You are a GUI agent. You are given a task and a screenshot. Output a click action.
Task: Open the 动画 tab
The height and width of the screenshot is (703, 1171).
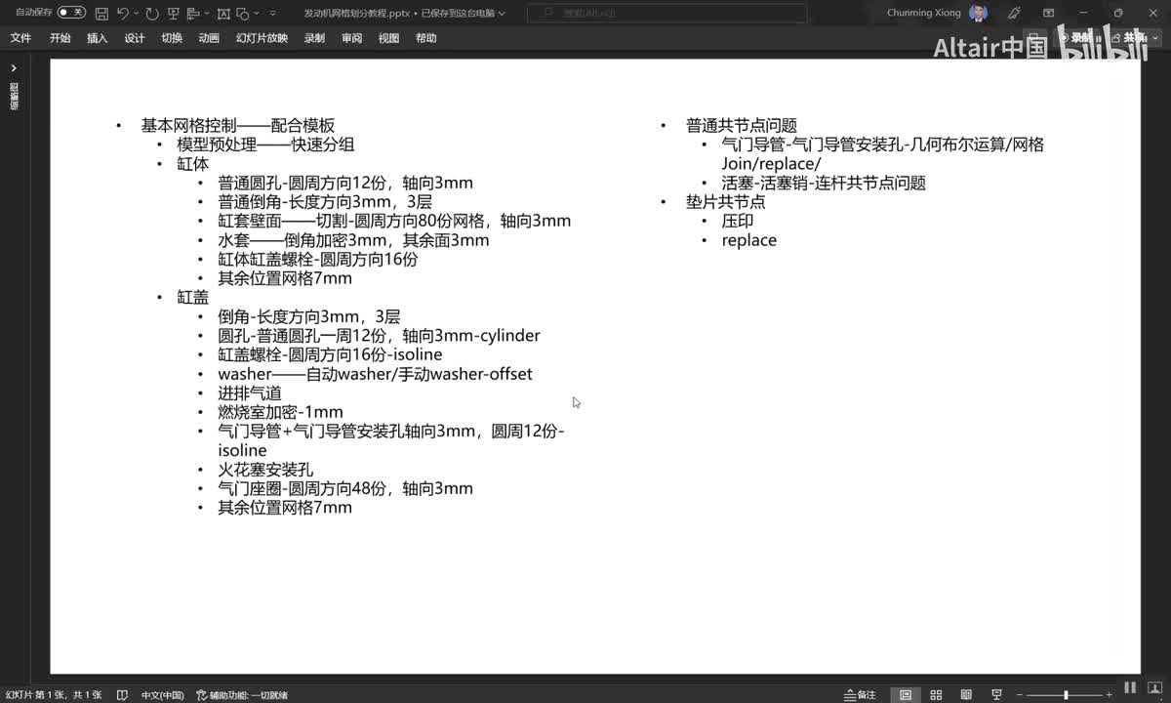coord(209,38)
